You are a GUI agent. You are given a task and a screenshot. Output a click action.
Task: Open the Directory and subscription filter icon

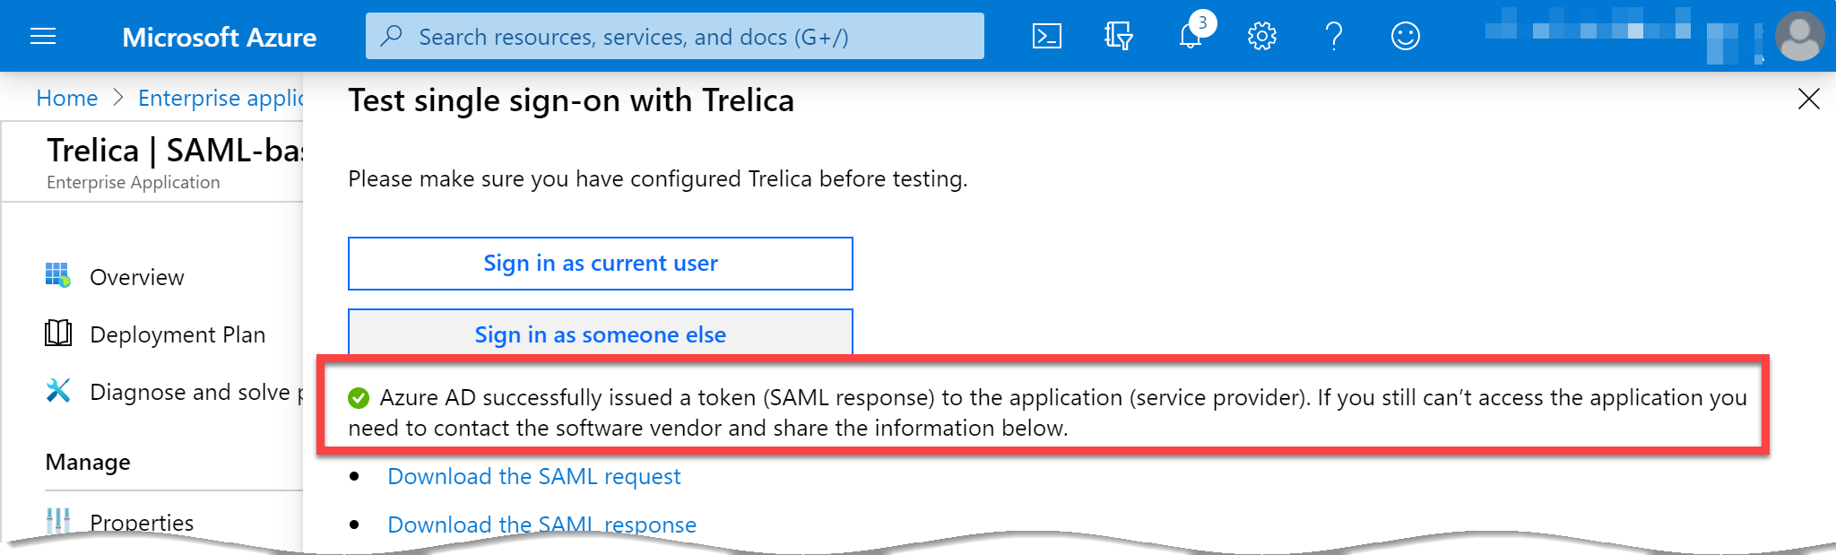click(1118, 37)
